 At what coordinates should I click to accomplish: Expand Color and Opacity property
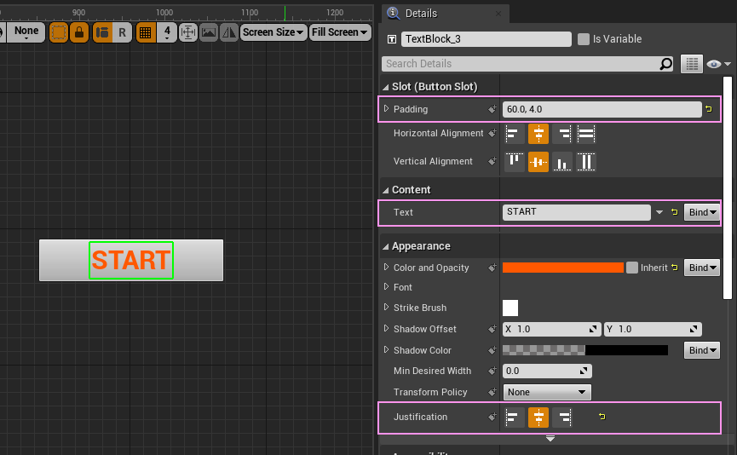coord(386,267)
